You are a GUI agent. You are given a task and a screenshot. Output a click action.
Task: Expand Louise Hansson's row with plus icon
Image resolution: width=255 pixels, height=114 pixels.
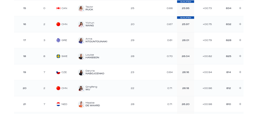240,56
